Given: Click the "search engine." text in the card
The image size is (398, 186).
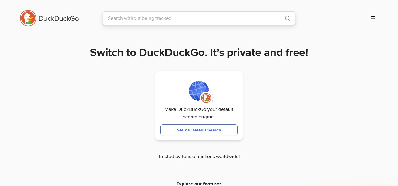Looking at the screenshot, I should (x=199, y=117).
